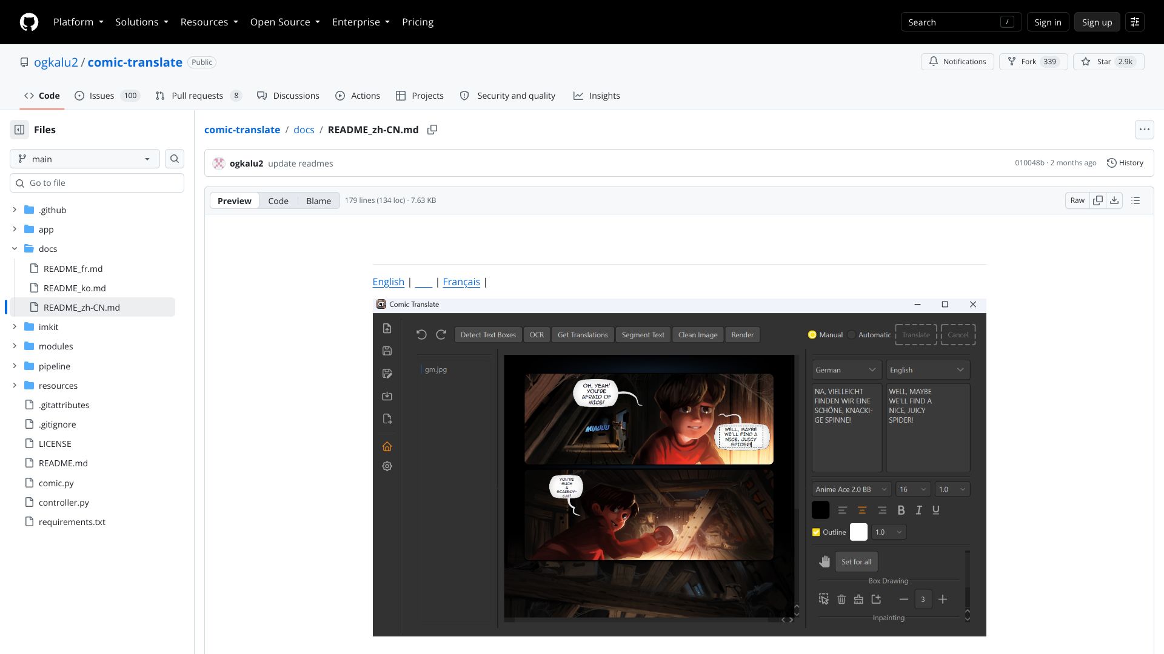
Task: Download the raw file with the download icon
Action: click(x=1114, y=200)
